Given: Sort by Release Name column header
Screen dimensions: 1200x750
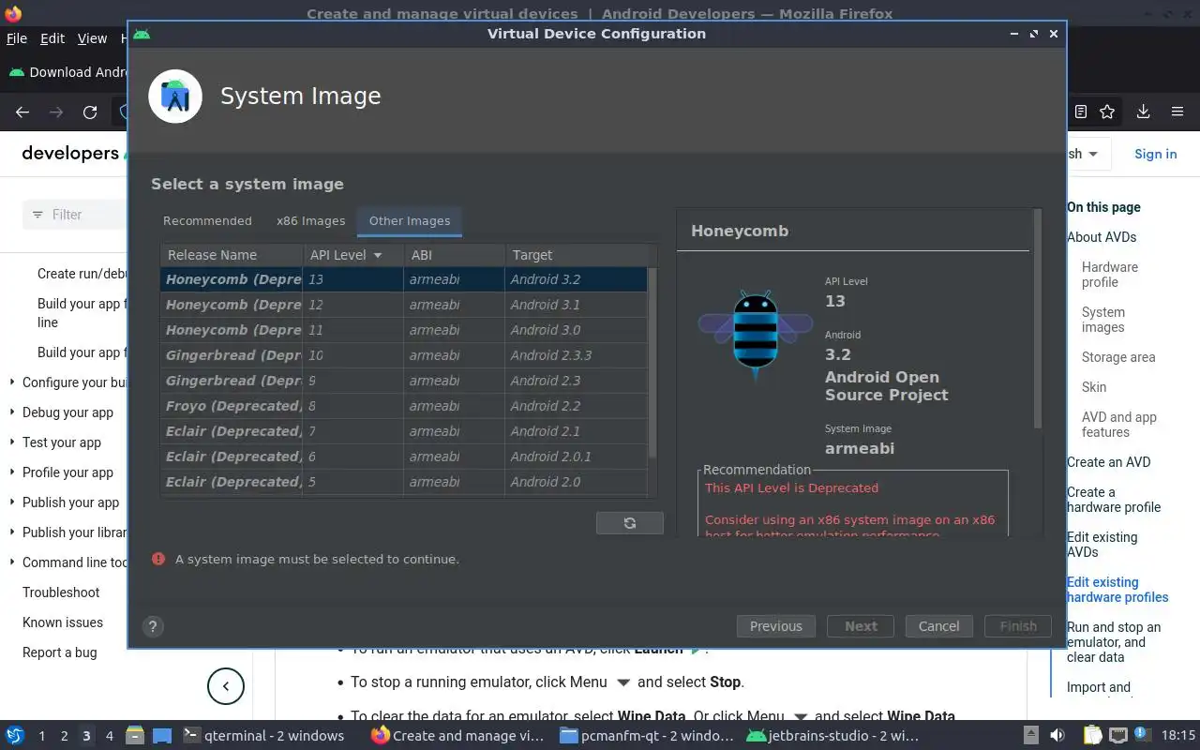Looking at the screenshot, I should click(231, 255).
